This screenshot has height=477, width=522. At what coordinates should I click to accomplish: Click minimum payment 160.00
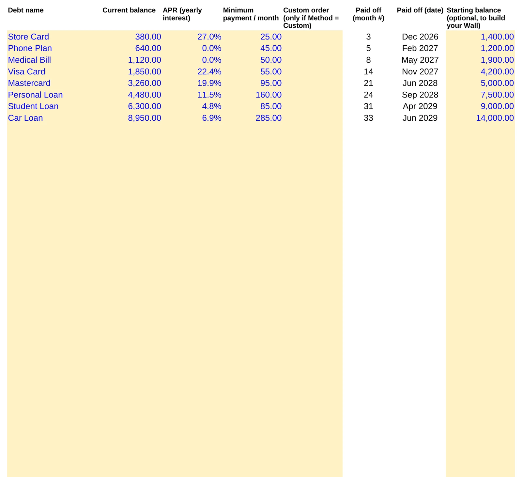click(x=269, y=95)
